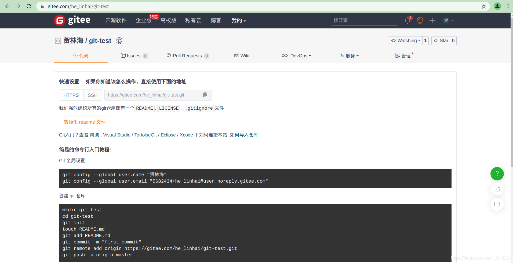Click the README code label
The width and height of the screenshot is (513, 263).
(144, 108)
